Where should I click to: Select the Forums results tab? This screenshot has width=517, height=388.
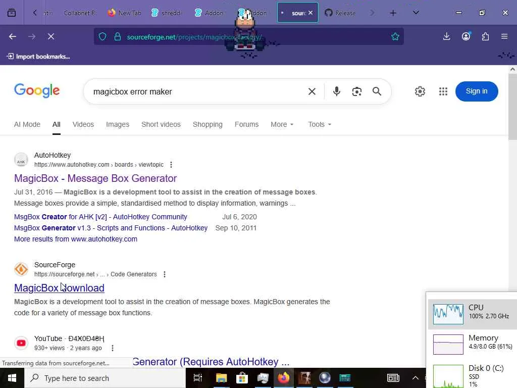pos(246,124)
